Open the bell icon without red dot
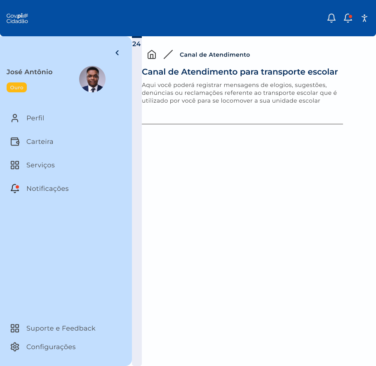376x366 pixels. click(x=331, y=18)
